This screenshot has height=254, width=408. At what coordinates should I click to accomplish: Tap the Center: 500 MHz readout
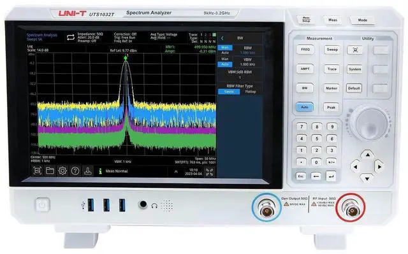(43, 157)
